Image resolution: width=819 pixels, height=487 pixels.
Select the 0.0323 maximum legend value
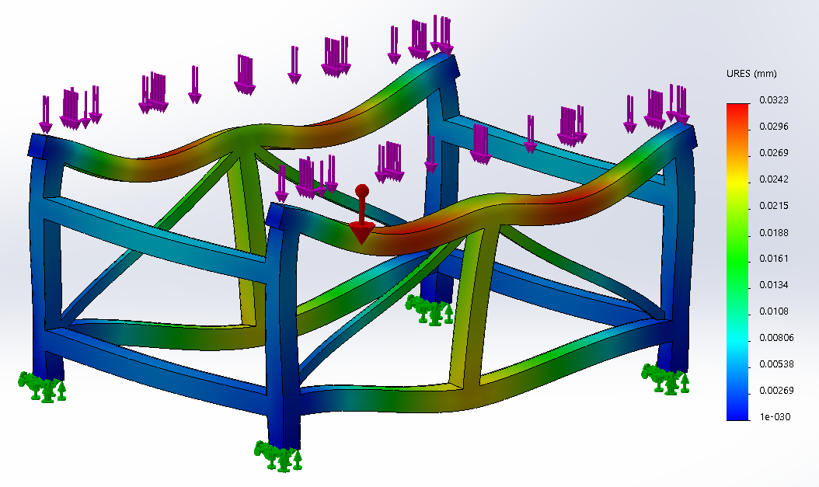tap(774, 100)
